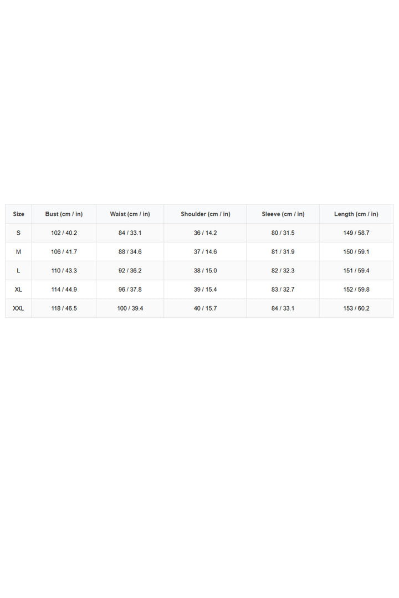Viewport: 399px width, 598px height.
Task: Select the Length (cm / in) header
Action: coord(356,214)
